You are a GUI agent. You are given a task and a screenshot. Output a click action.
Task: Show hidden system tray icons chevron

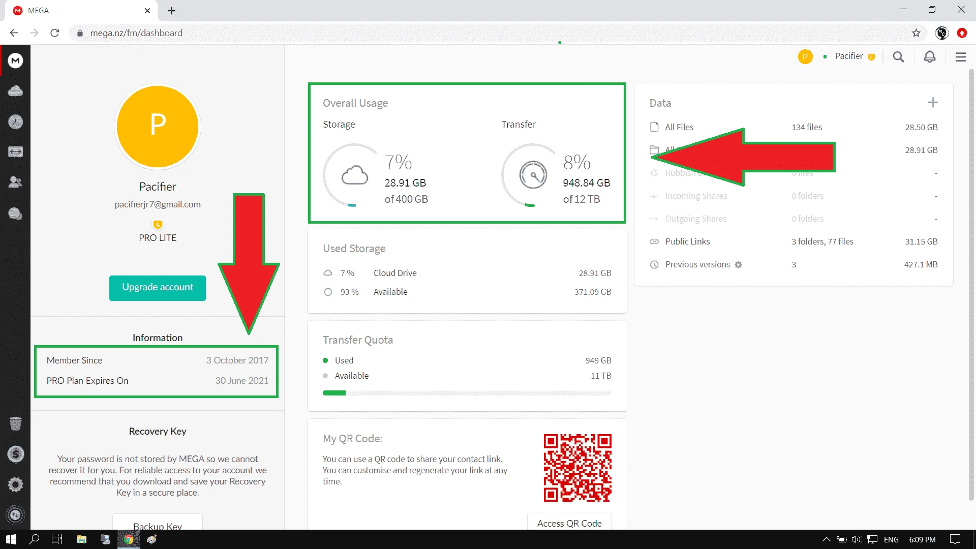[x=827, y=539]
